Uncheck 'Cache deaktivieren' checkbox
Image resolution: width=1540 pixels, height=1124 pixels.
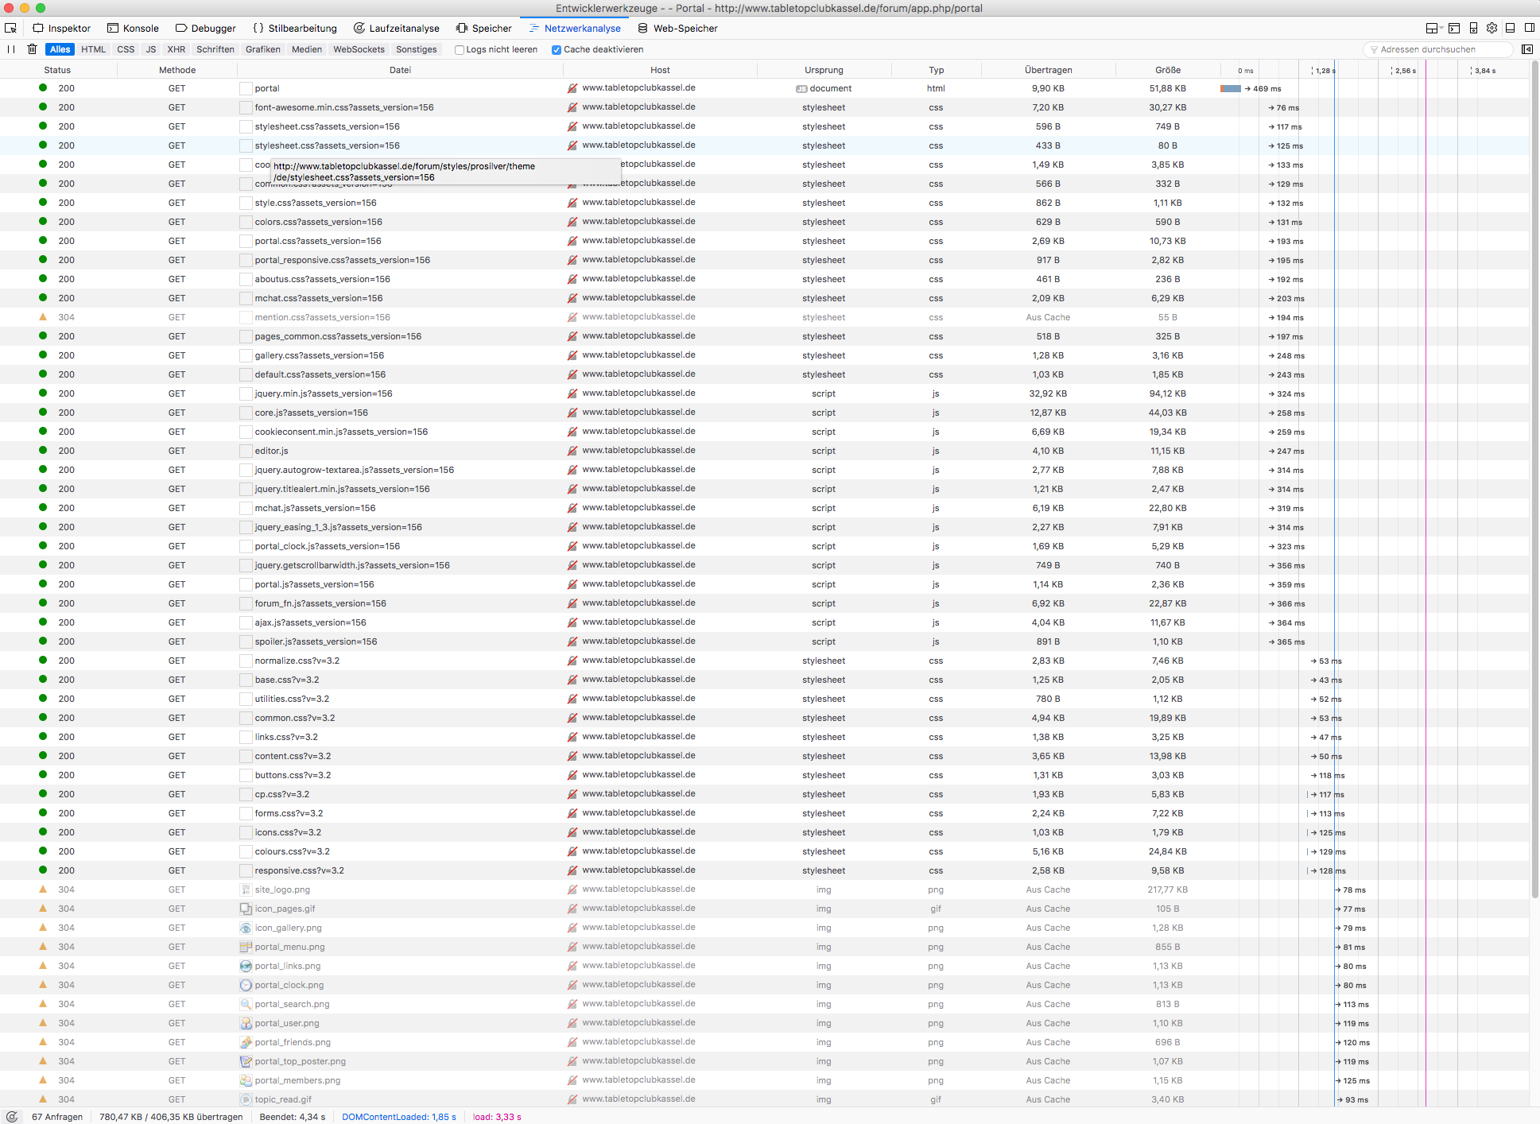(x=557, y=49)
